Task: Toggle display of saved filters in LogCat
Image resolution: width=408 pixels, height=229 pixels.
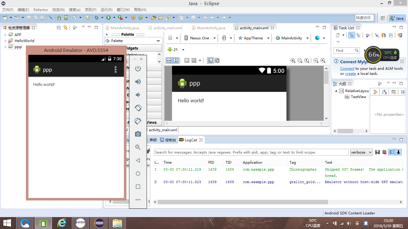Action: pos(391,152)
